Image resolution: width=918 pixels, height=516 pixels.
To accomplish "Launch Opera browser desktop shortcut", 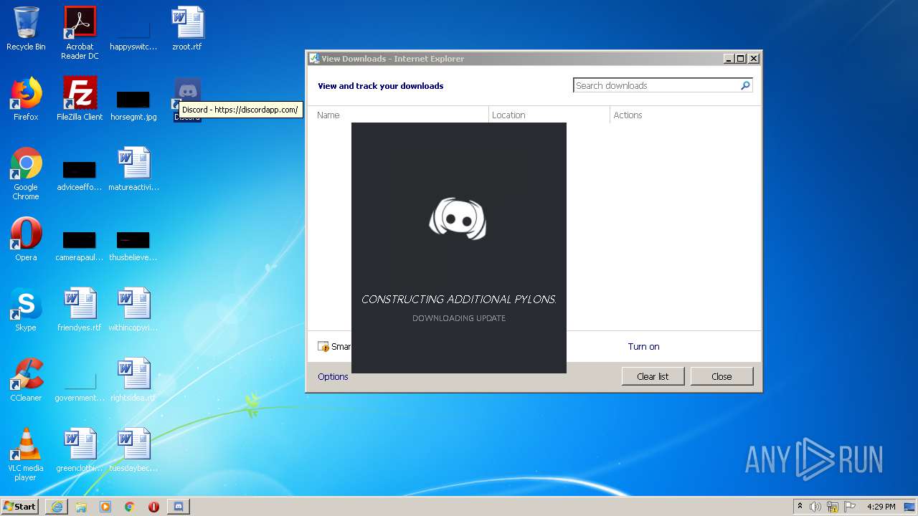I will pos(26,239).
